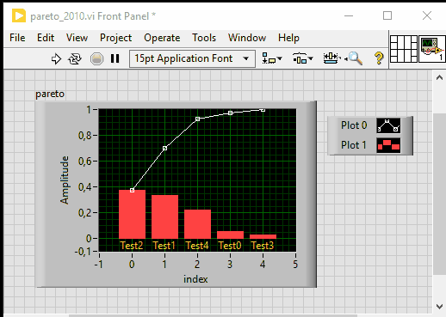Viewport: 446px width, 317px height.
Task: Click the Plot 1 legend bar sample
Action: click(x=388, y=145)
